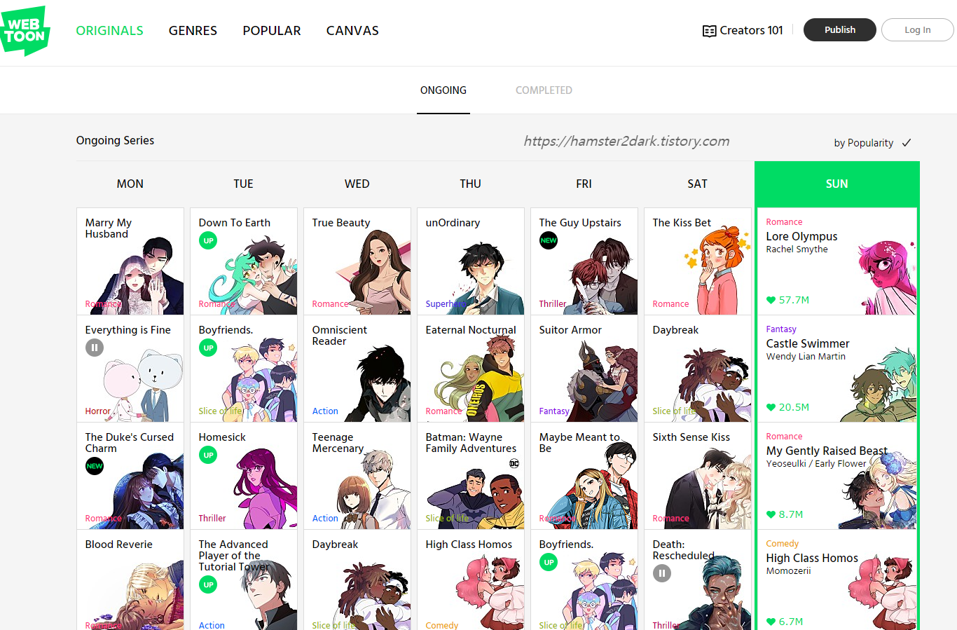Open Omniscient Reader series
The width and height of the screenshot is (957, 630).
[x=357, y=369]
